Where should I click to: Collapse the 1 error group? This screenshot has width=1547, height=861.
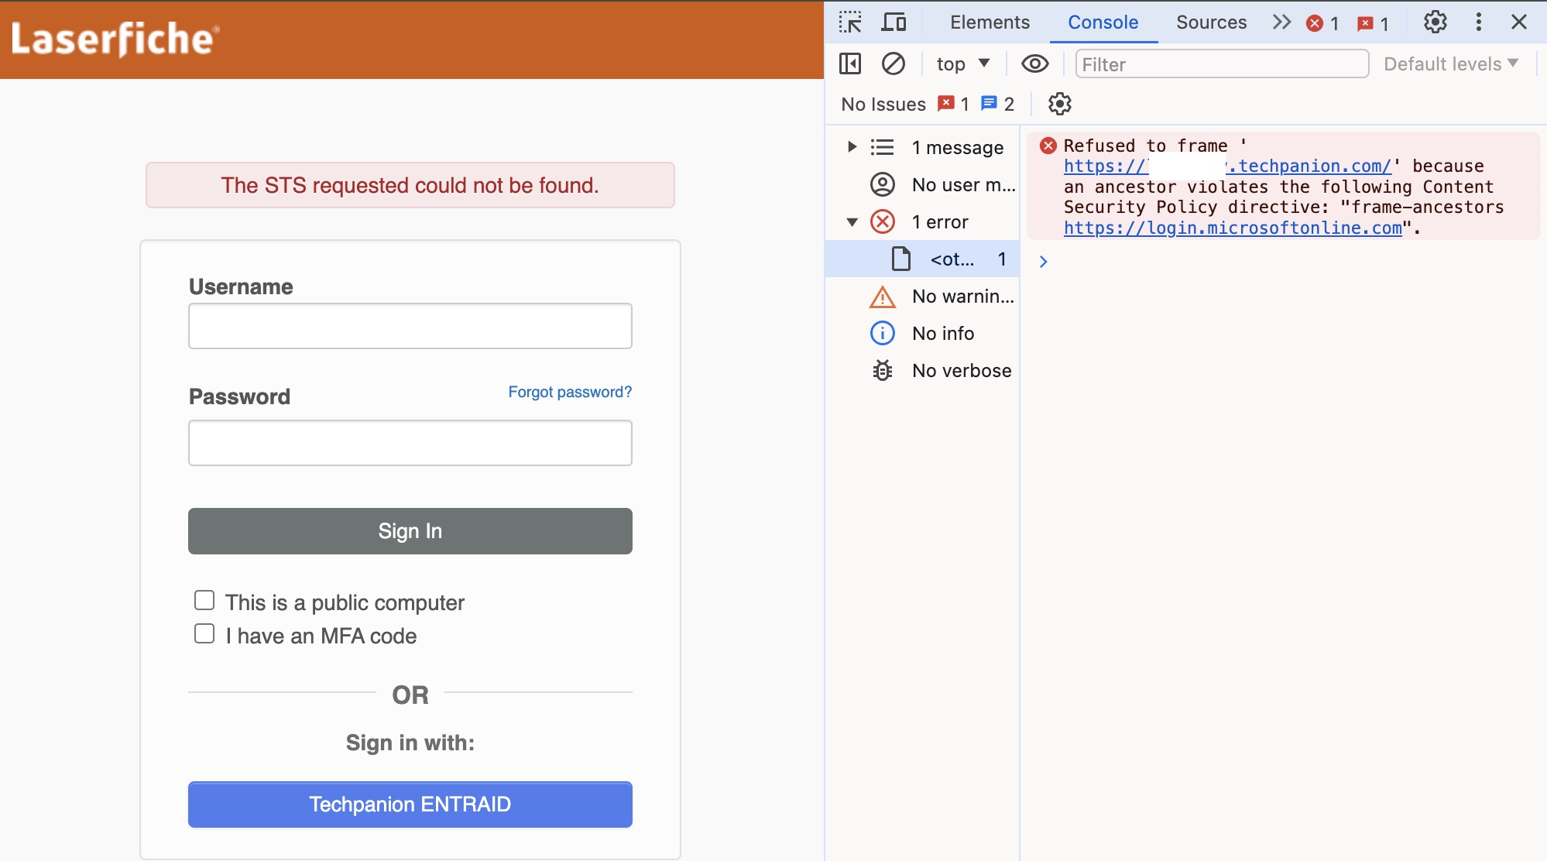pos(852,221)
